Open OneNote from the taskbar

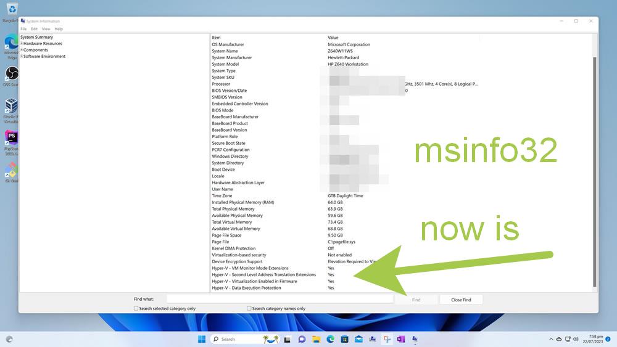click(x=401, y=339)
